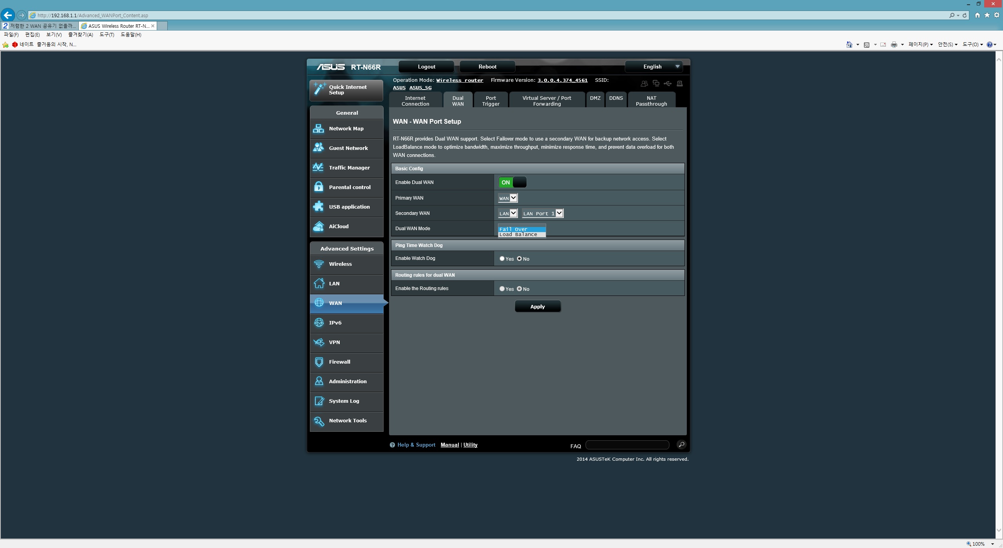Expand the 도구(O) command bar menu
The image size is (1003, 548).
[972, 45]
